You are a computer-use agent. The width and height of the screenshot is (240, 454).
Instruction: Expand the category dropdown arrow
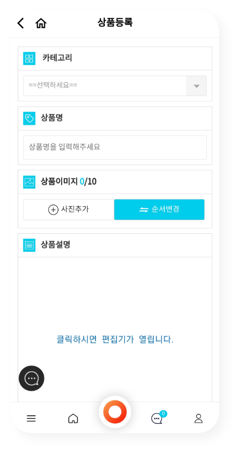click(x=196, y=86)
